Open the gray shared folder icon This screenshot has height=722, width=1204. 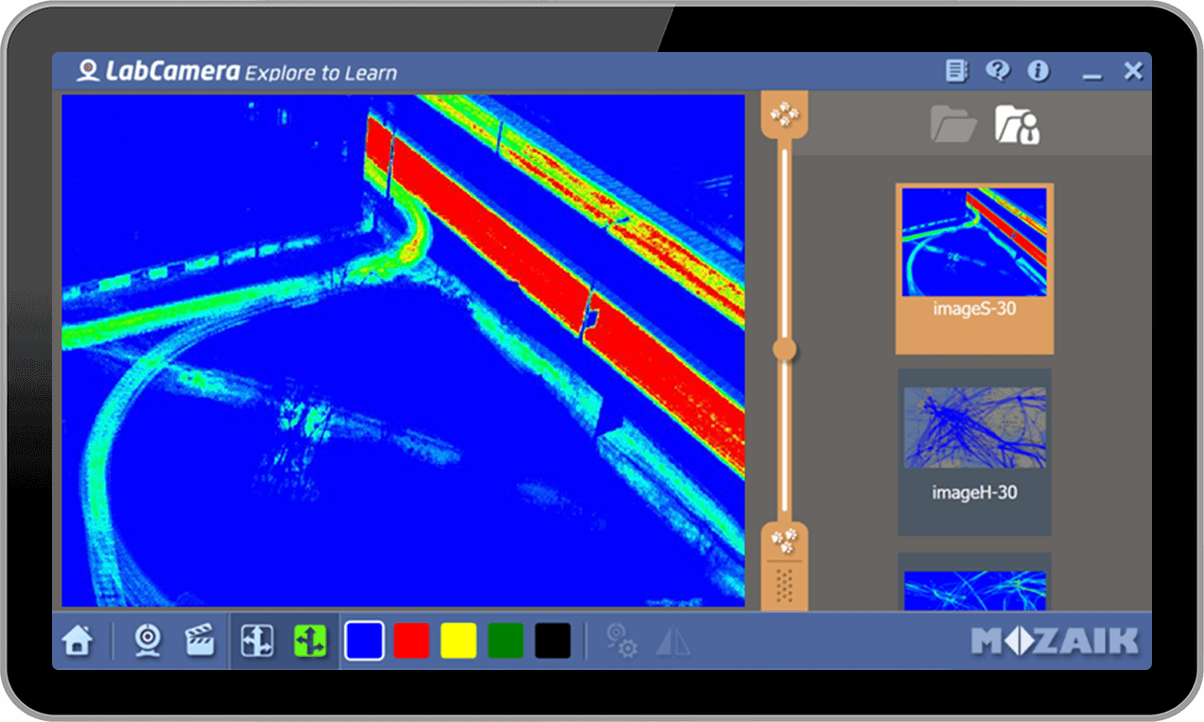(953, 125)
